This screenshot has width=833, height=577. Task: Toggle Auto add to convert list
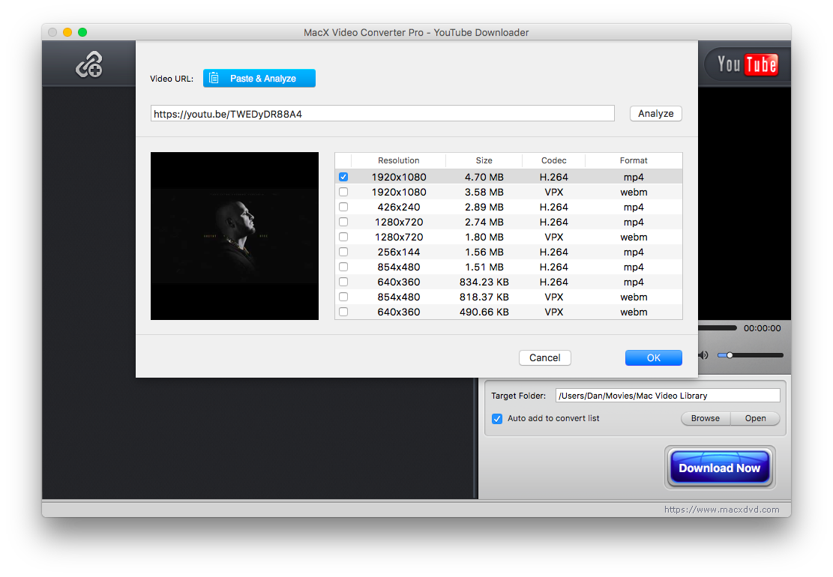496,419
